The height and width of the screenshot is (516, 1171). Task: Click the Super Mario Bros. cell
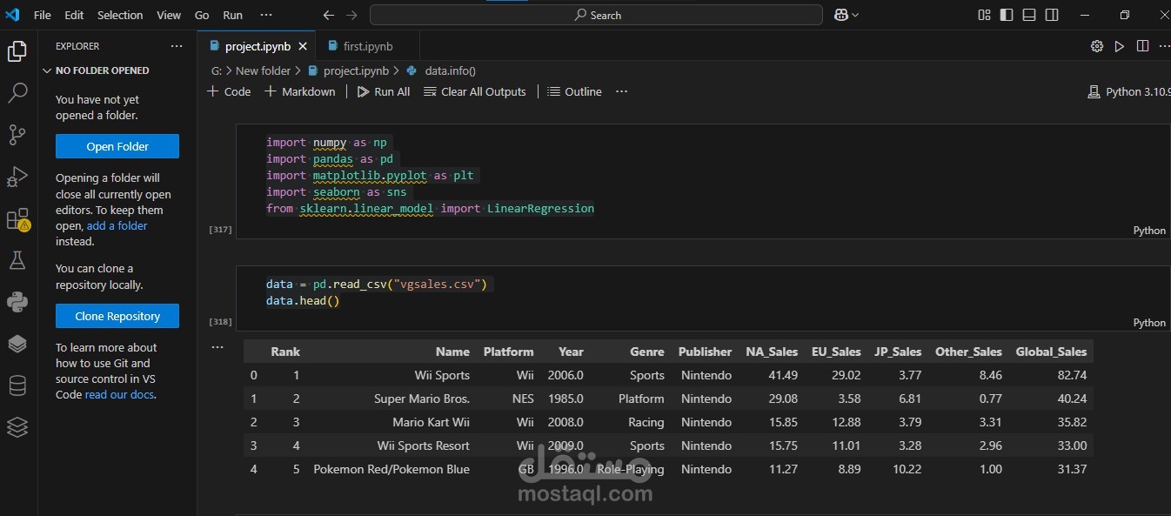(422, 399)
